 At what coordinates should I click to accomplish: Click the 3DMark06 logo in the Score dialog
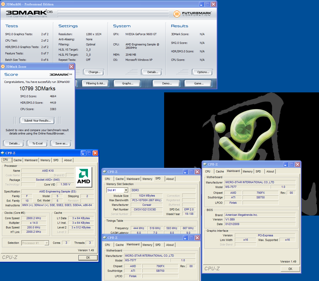coord(61,74)
